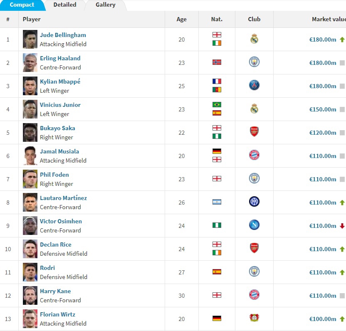
Task: Sort table by Age column header
Action: point(181,19)
